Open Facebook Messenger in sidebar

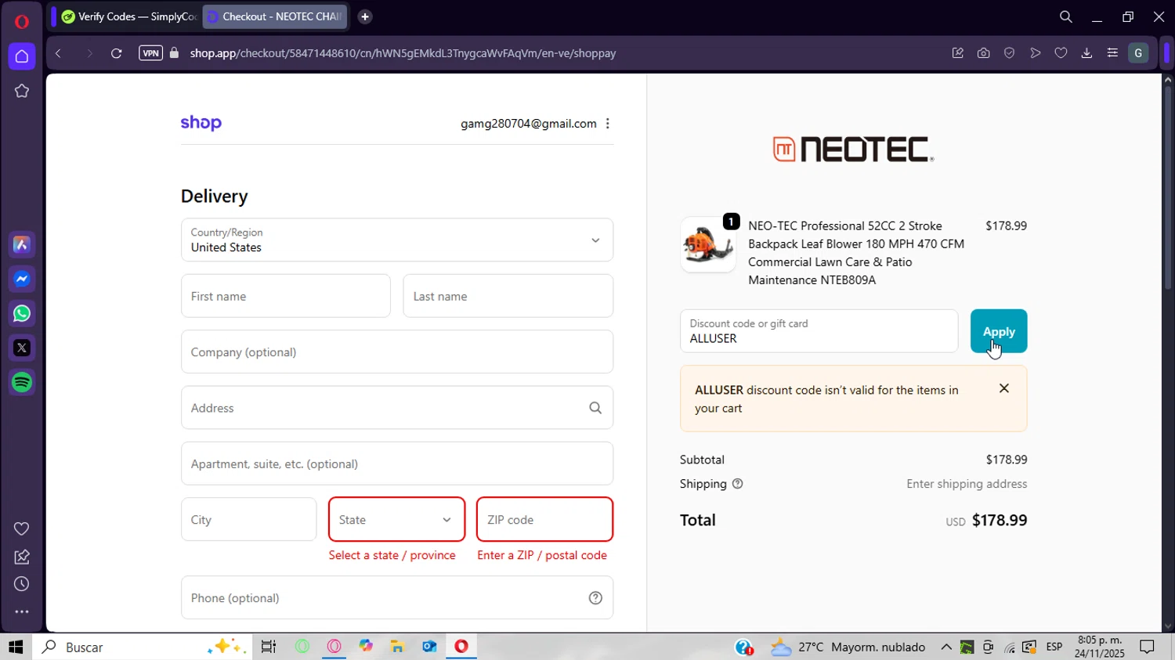point(22,280)
